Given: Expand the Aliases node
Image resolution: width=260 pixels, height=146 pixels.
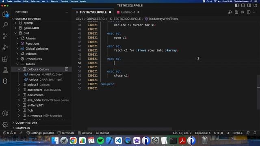Looking at the screenshot, I should [x=17, y=39].
